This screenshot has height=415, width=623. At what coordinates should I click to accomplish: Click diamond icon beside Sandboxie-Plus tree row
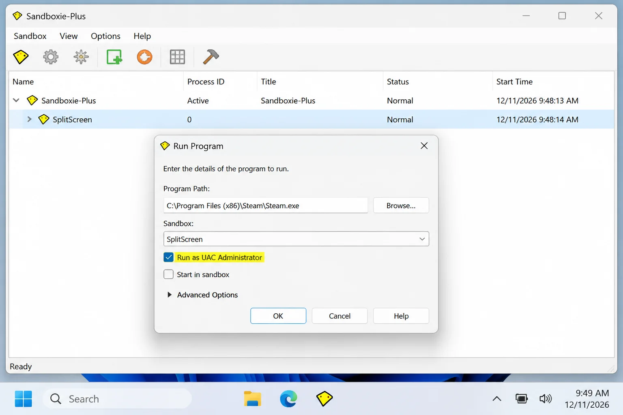click(32, 101)
